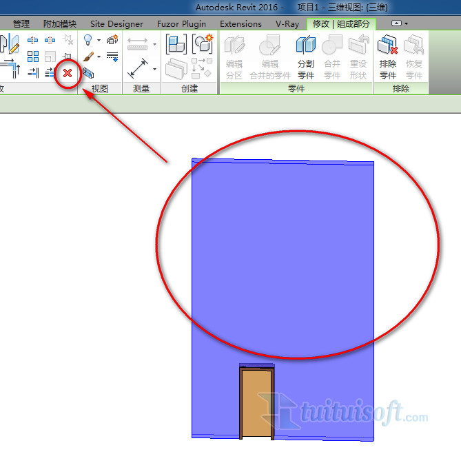Click Override Graphics paintbrush icon

click(x=88, y=56)
